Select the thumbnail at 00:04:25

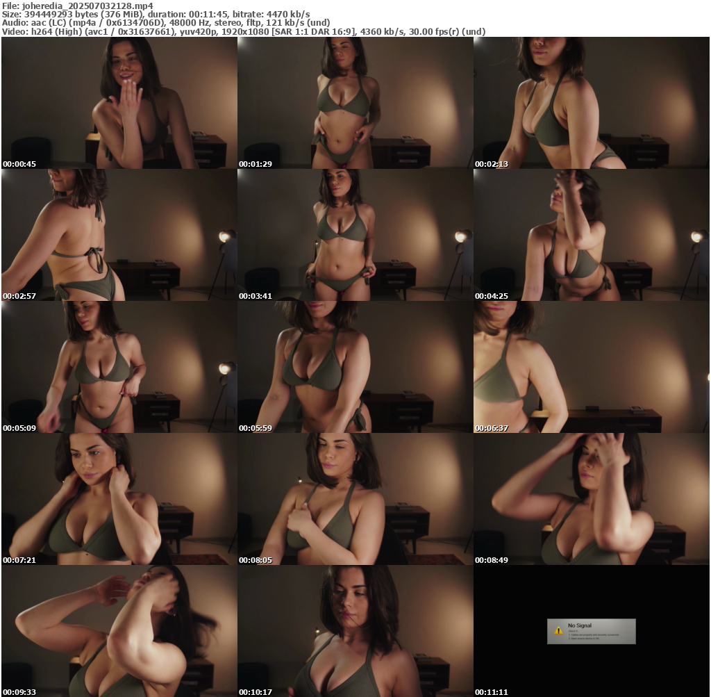592,235
